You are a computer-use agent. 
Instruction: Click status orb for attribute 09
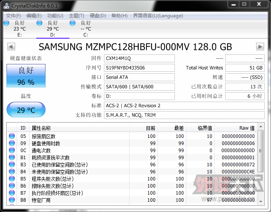pyautogui.click(x=12, y=143)
